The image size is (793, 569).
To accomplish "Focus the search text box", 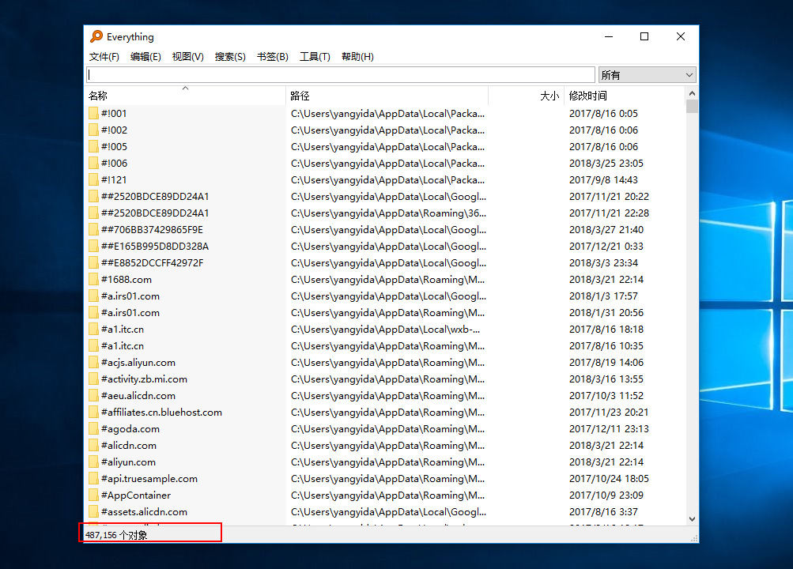I will click(x=340, y=75).
